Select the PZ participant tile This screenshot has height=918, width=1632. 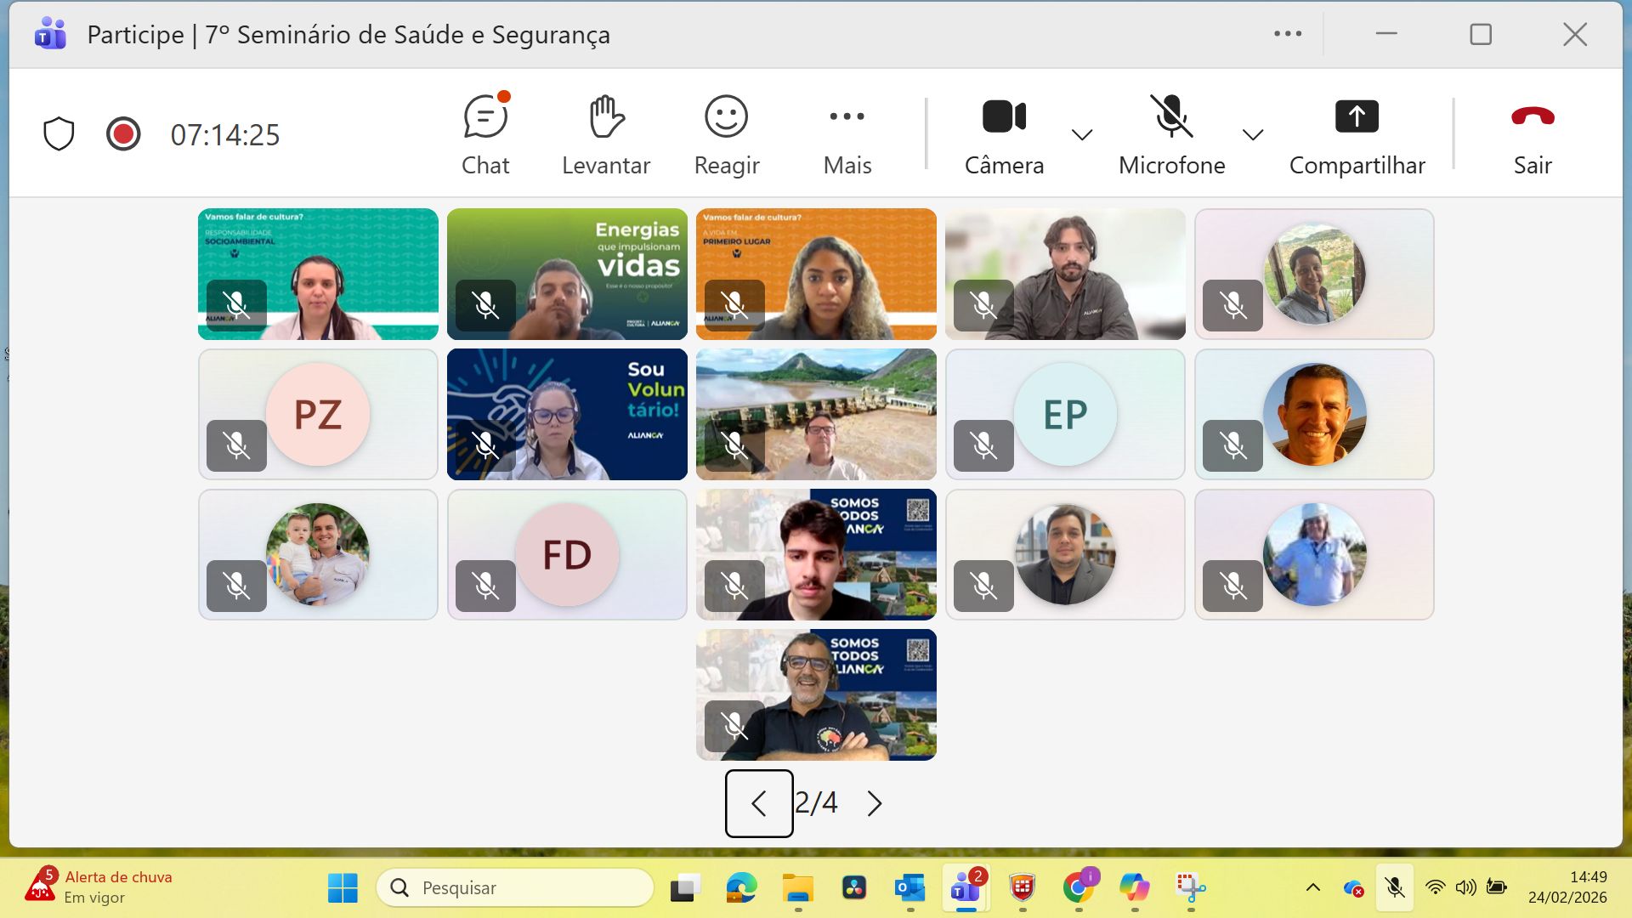click(318, 415)
